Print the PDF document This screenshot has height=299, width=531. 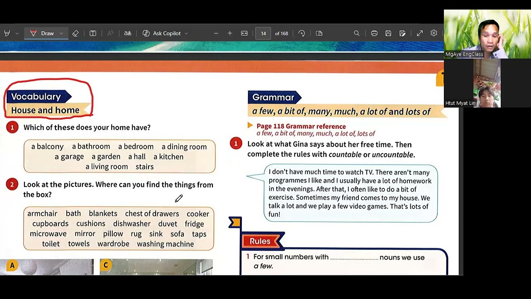pos(374,33)
